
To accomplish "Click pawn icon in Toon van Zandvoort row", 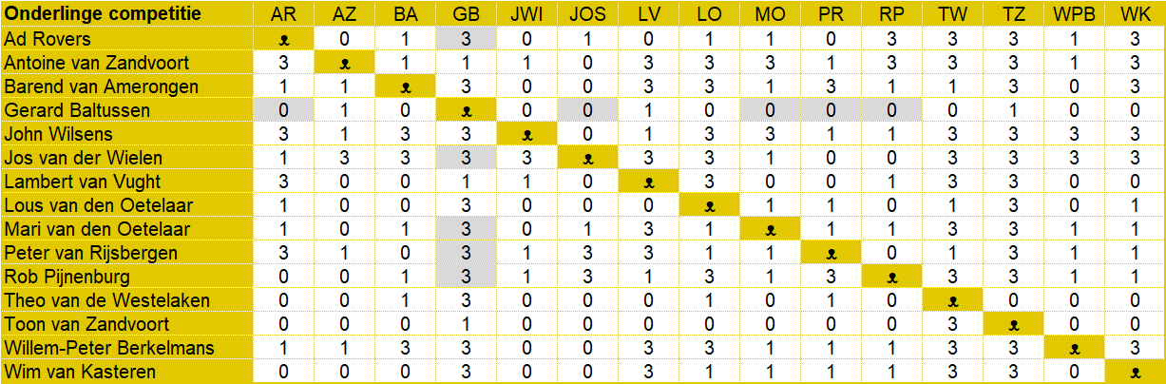I will tap(1014, 325).
